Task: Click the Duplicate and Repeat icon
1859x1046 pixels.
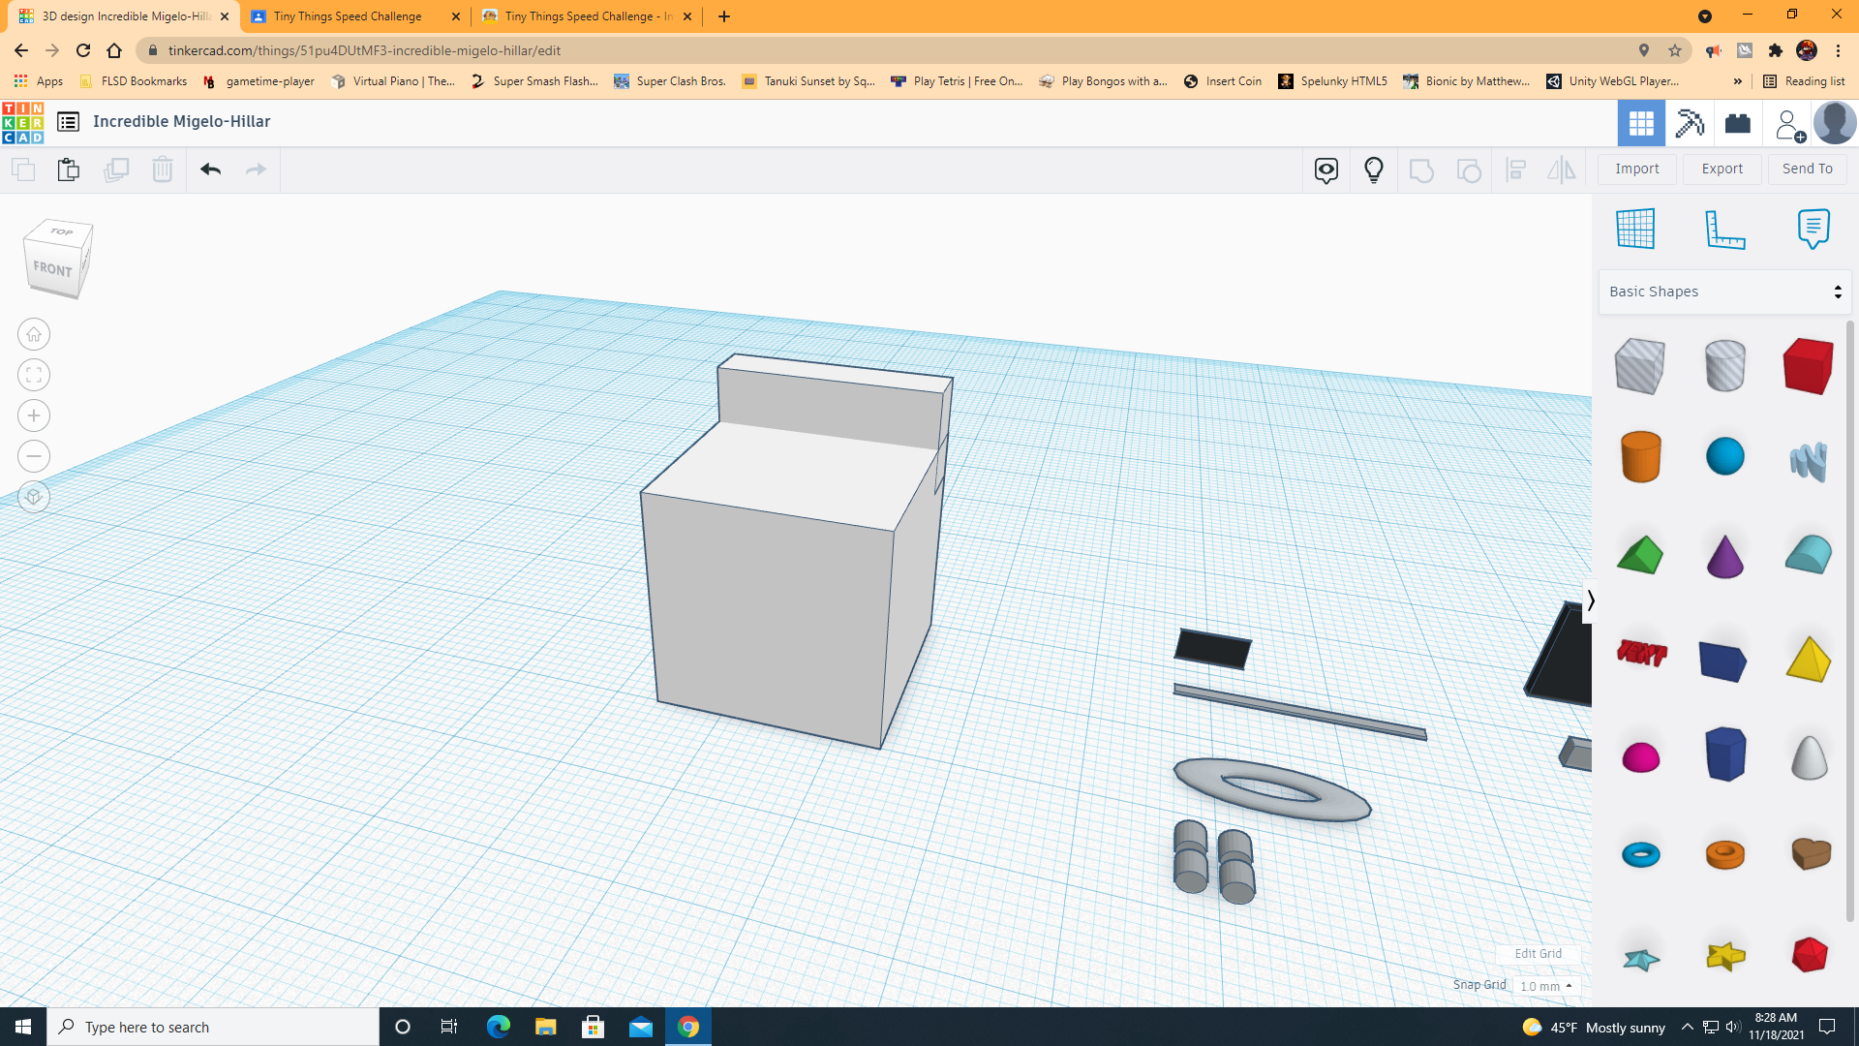Action: [116, 169]
